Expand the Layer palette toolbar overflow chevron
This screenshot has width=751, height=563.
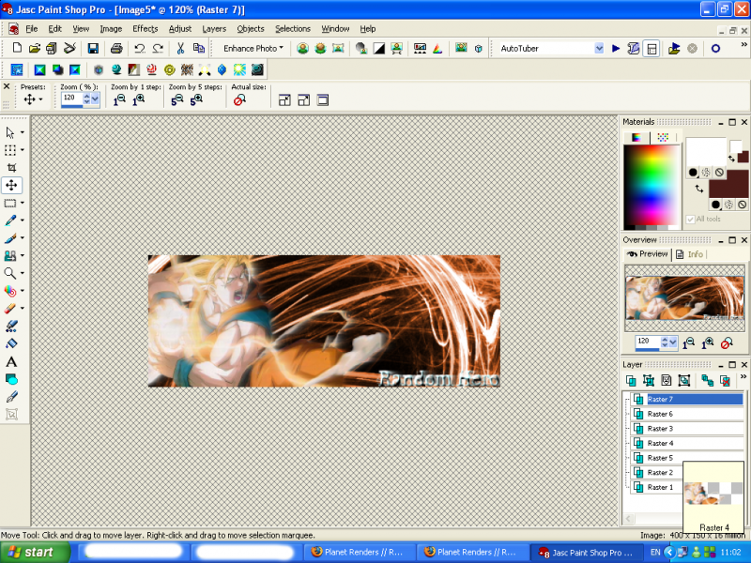pyautogui.click(x=743, y=378)
